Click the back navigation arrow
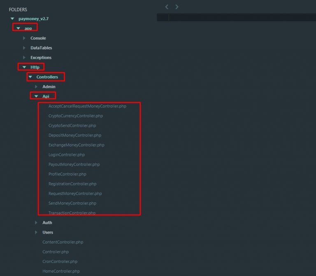Viewport: 316px width, 276px height. point(167,7)
